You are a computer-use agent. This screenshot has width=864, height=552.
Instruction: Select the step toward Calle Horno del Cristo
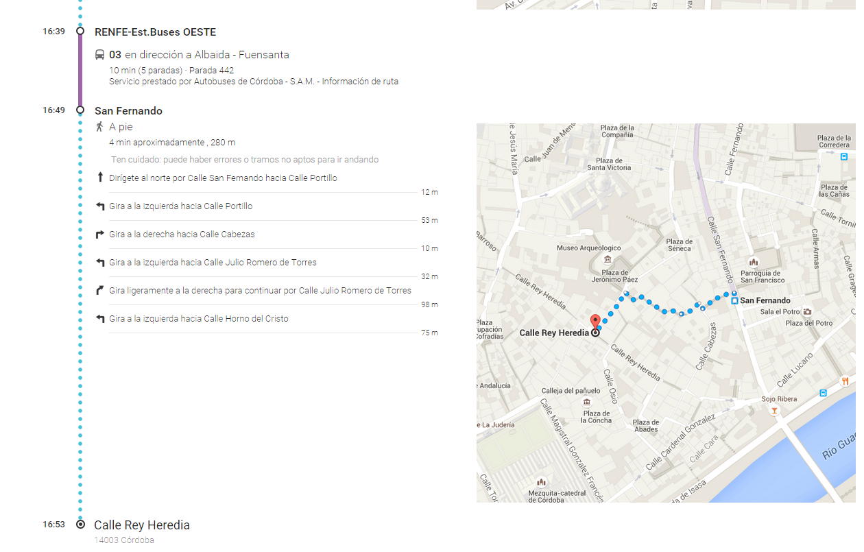[198, 319]
